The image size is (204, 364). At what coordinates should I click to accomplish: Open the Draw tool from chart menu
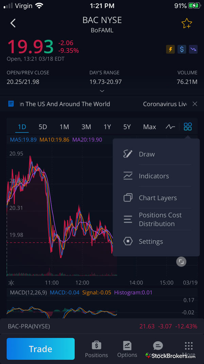pyautogui.click(x=147, y=154)
